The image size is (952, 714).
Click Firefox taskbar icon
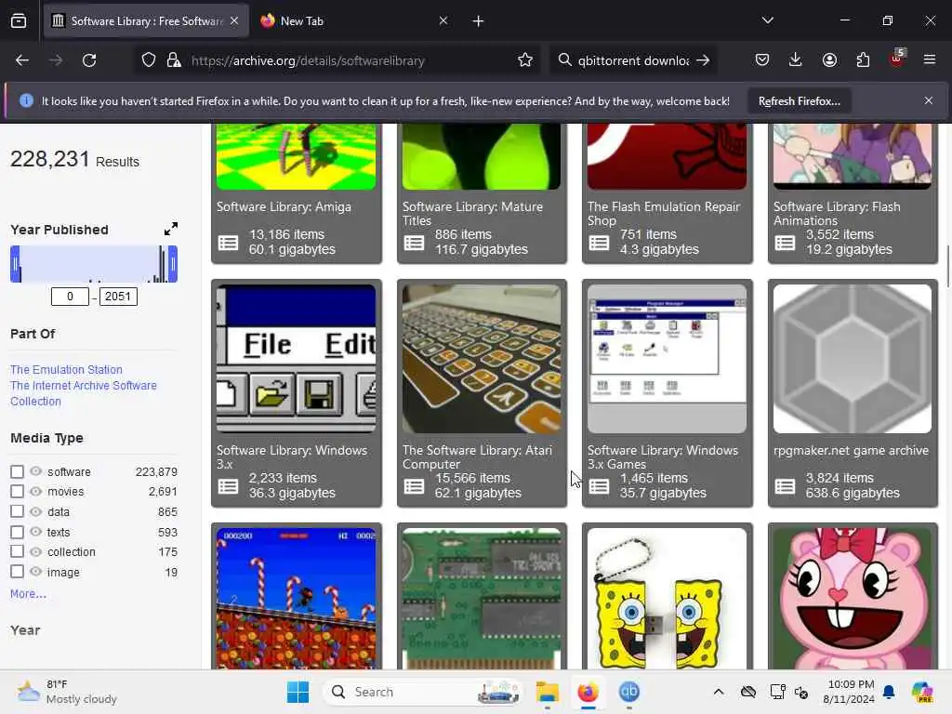click(x=588, y=692)
